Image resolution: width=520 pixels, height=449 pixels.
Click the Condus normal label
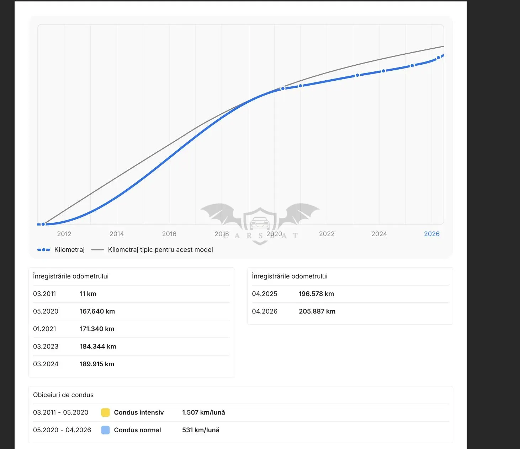[x=137, y=430]
